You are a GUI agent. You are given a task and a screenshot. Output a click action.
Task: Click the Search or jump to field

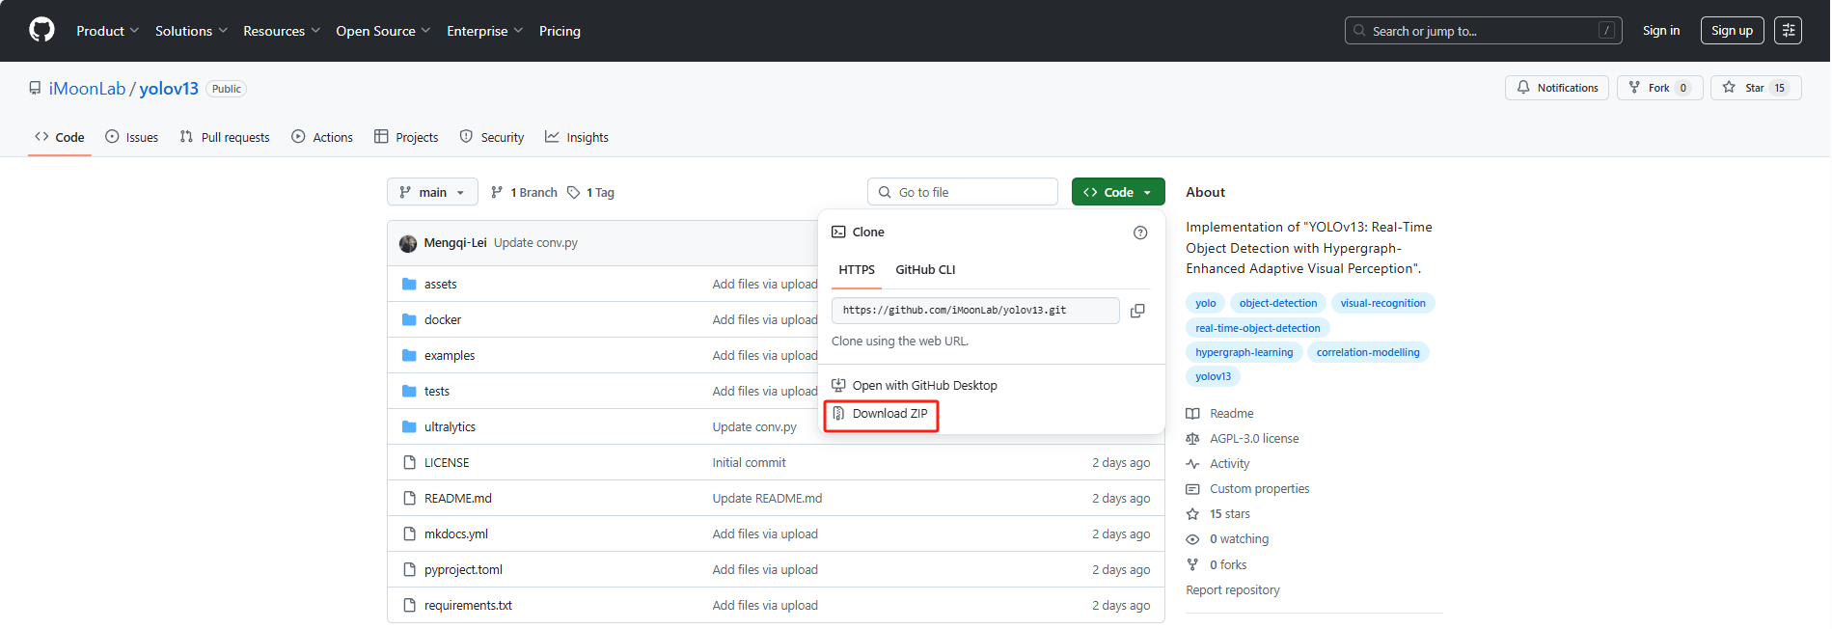pos(1483,31)
